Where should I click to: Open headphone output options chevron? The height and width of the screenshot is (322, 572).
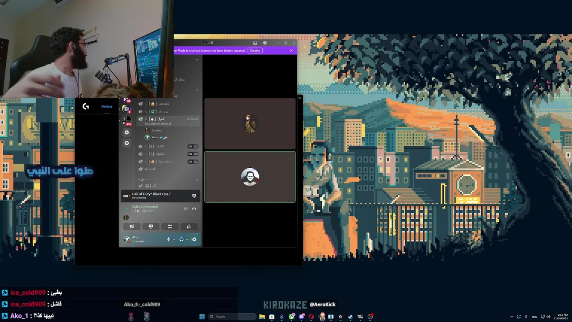187,239
